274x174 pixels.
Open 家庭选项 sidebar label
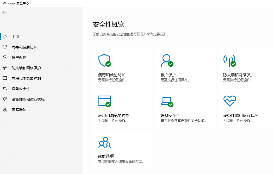coord(19,110)
